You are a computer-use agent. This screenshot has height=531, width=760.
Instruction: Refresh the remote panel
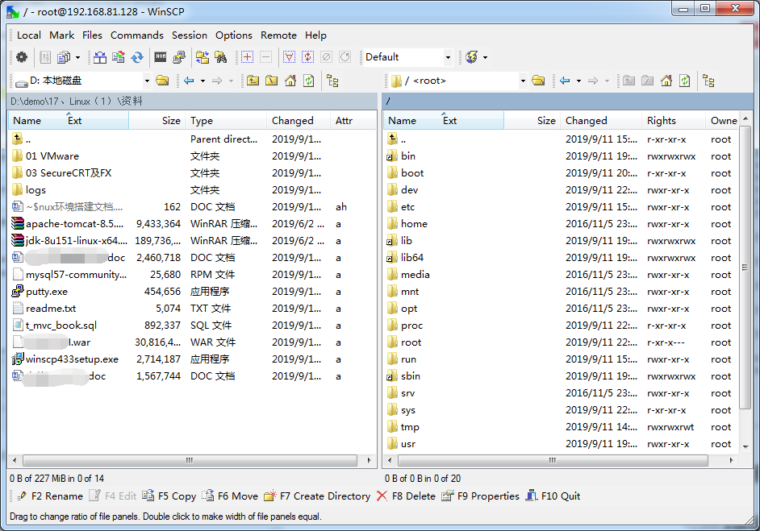685,81
